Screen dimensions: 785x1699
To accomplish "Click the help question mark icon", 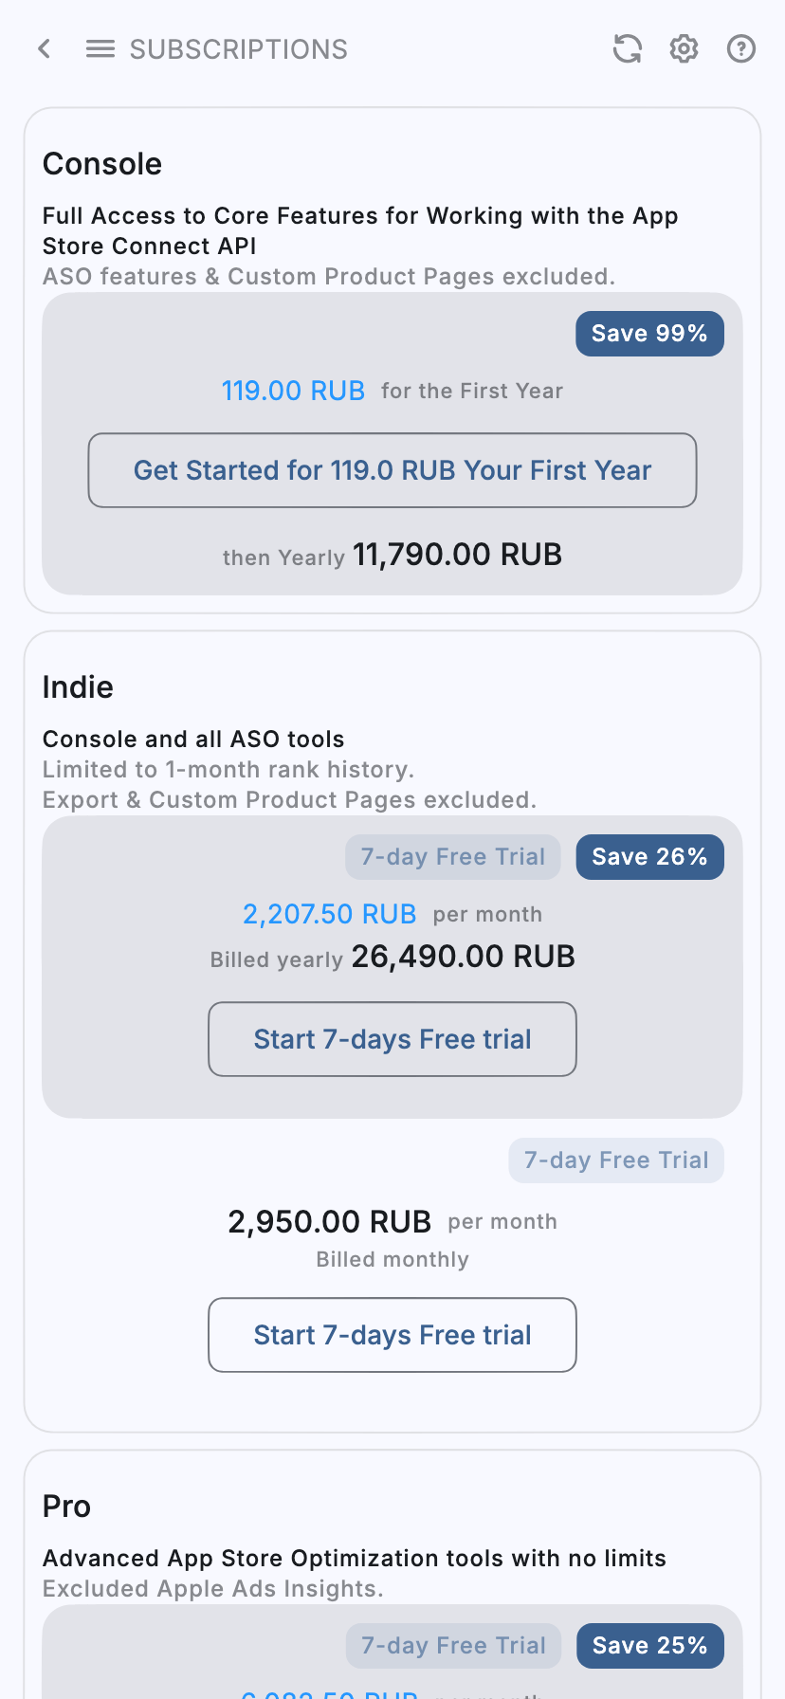I will (x=740, y=48).
